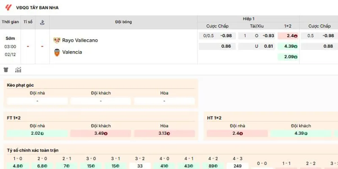Click the Valencia team crest
338x169 pixels.
pyautogui.click(x=57, y=52)
